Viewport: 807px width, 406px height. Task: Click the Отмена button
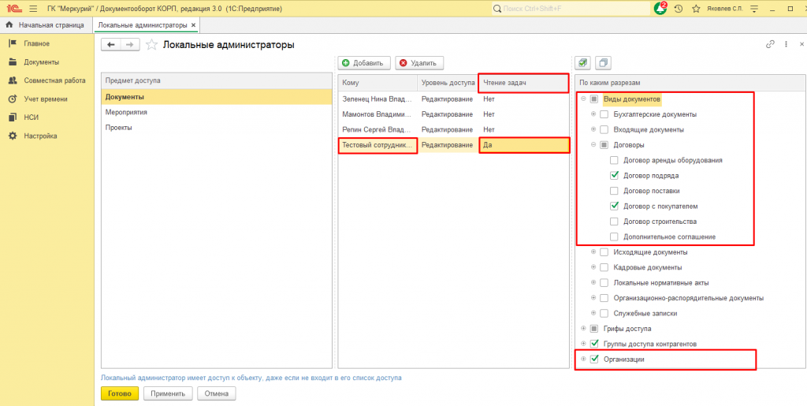tap(216, 393)
